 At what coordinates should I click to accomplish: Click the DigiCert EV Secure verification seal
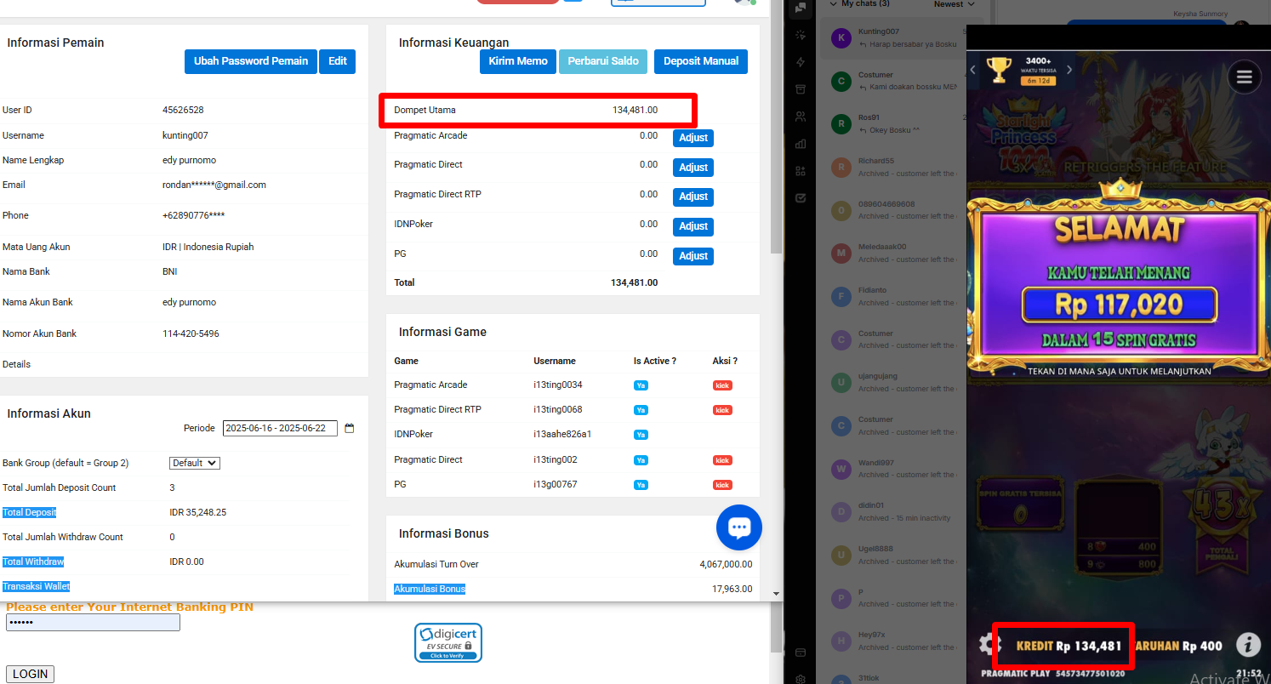[448, 642]
